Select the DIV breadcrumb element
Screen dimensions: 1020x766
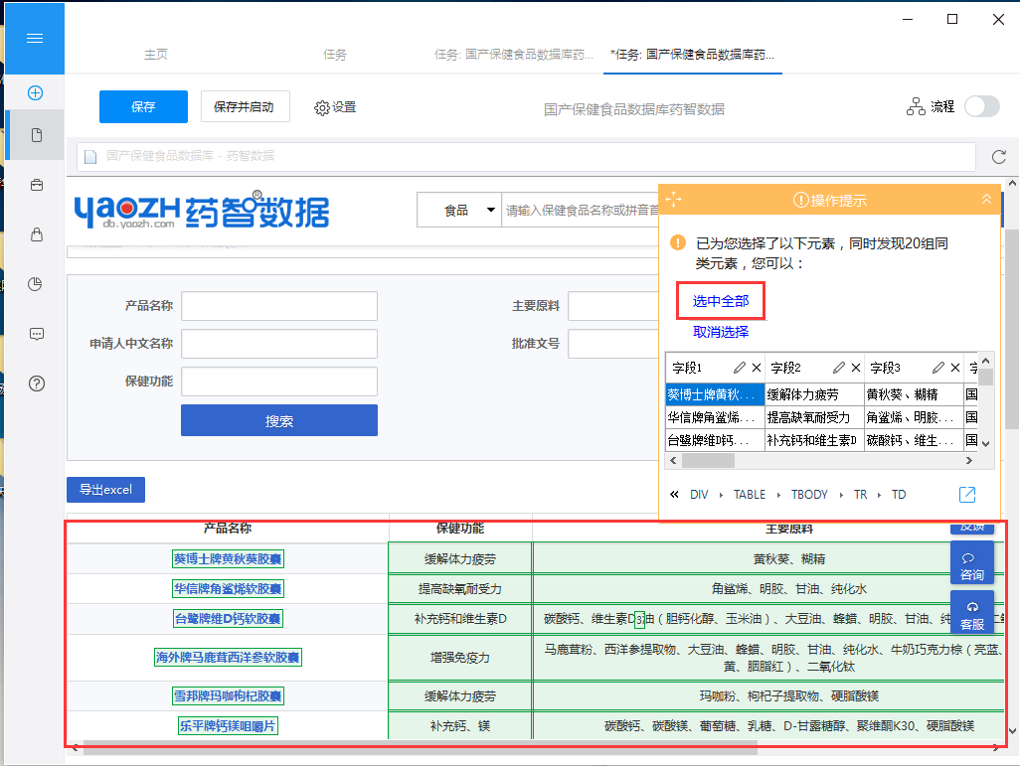click(699, 495)
